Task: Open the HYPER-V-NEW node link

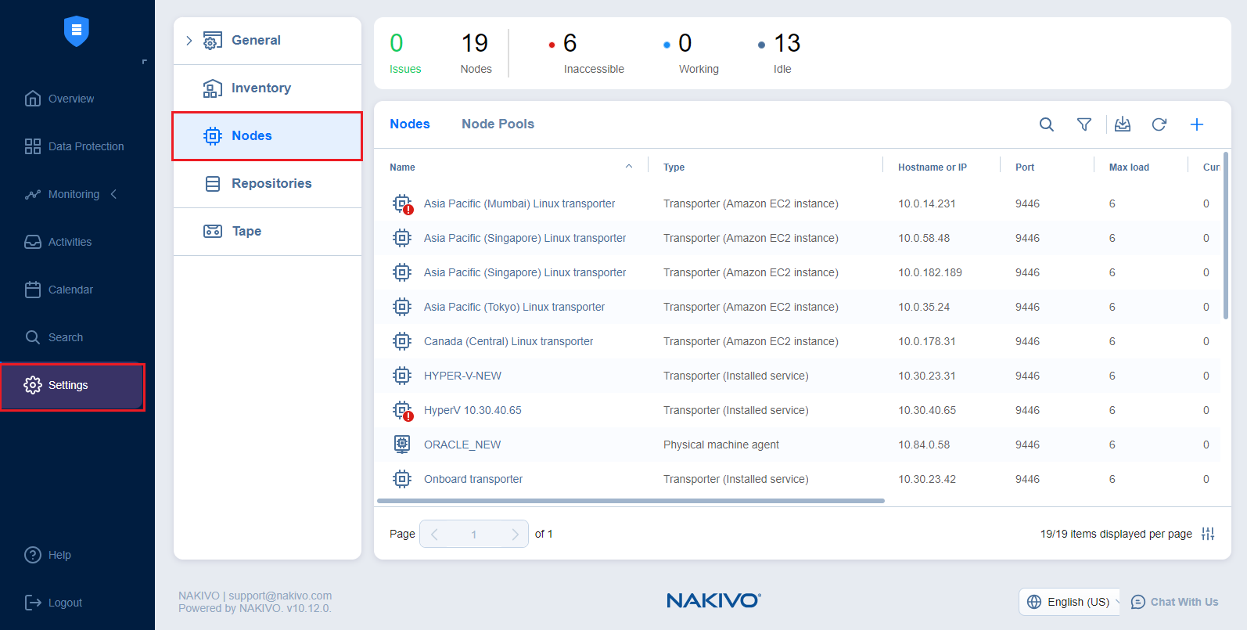Action: (462, 376)
